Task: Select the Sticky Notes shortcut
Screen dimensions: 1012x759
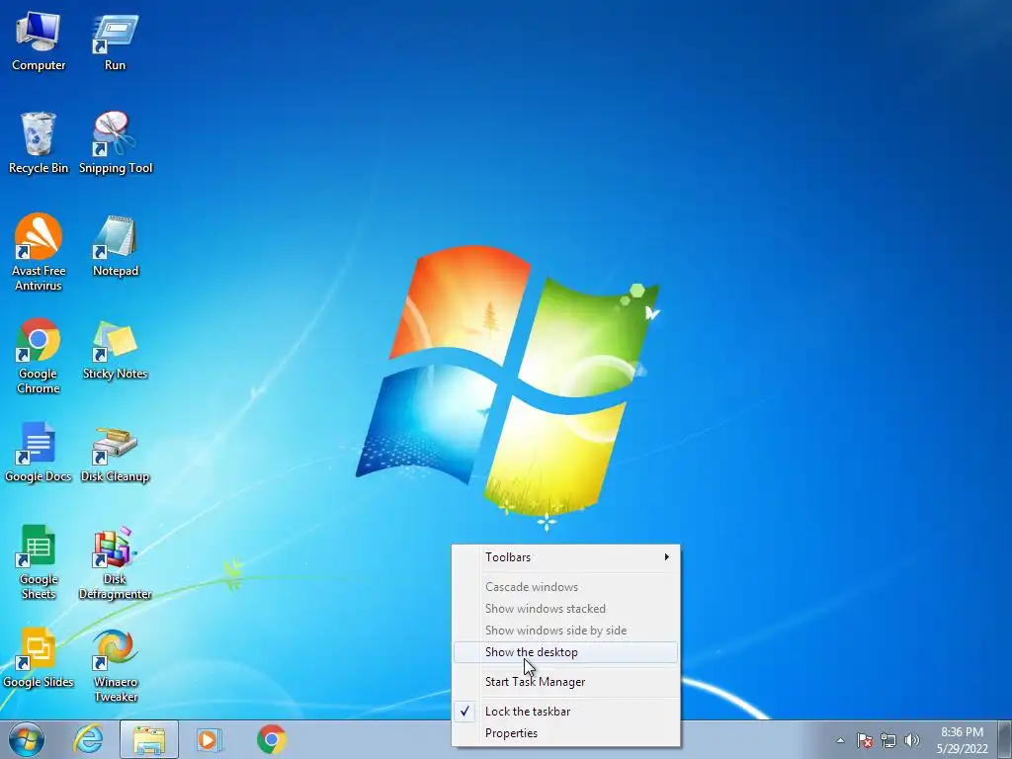Action: tap(115, 349)
